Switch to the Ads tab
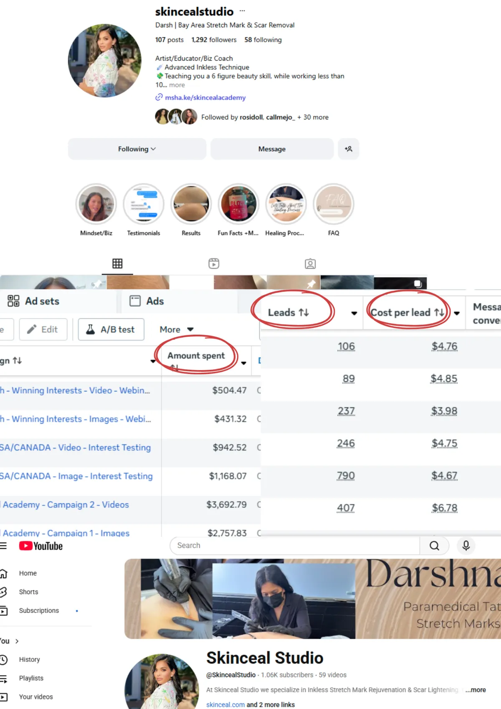 pyautogui.click(x=147, y=301)
